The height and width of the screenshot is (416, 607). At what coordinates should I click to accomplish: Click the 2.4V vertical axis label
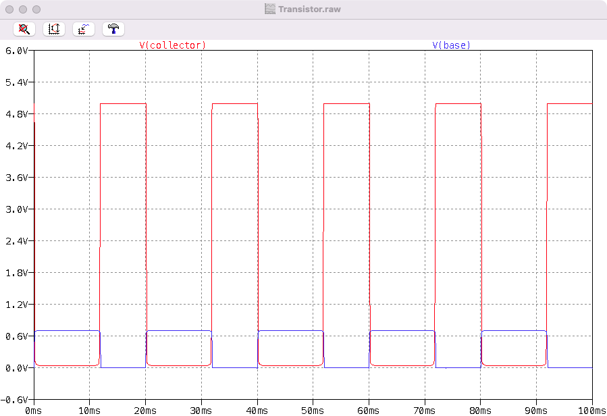pos(16,241)
